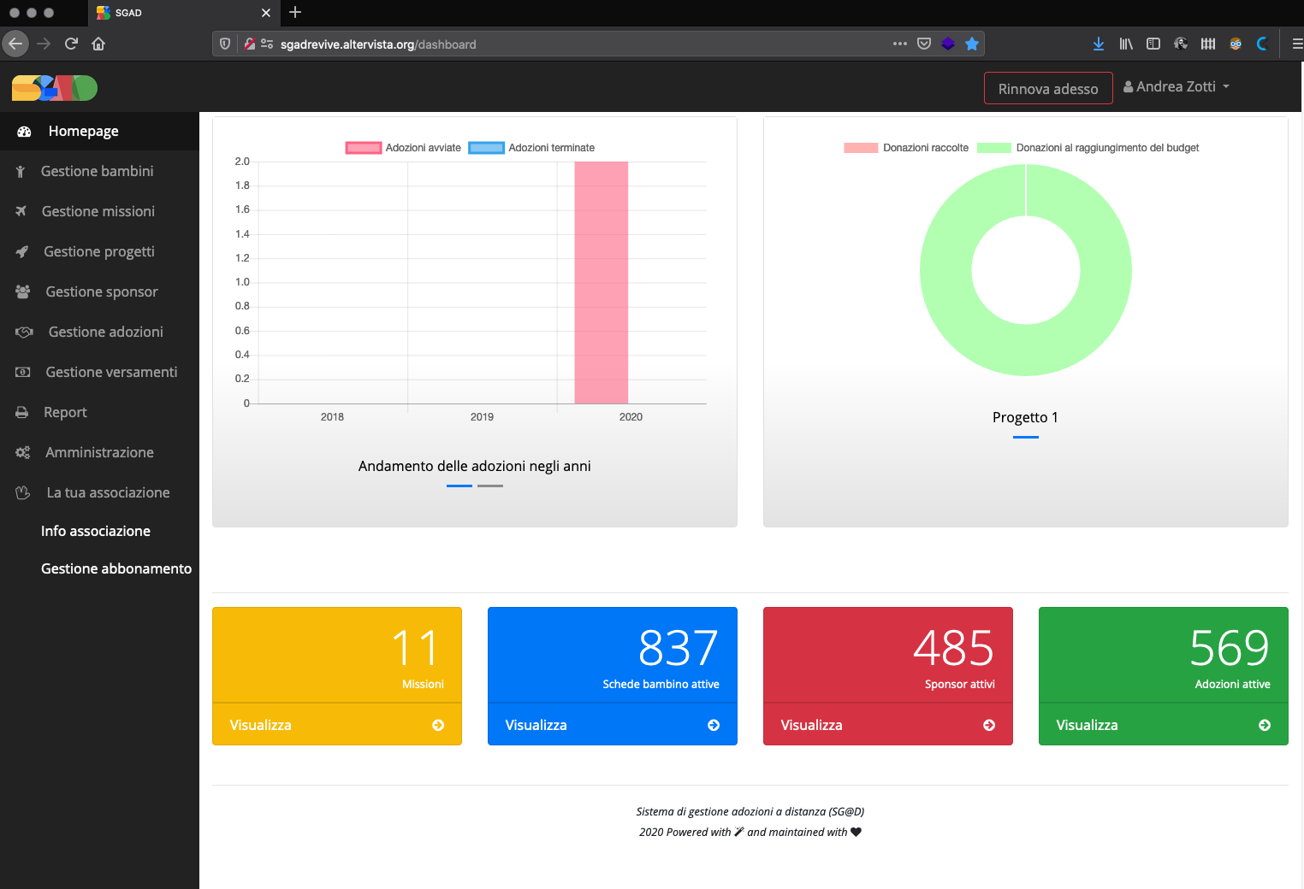
Task: Click the SGAD logo in header
Action: pyautogui.click(x=55, y=87)
